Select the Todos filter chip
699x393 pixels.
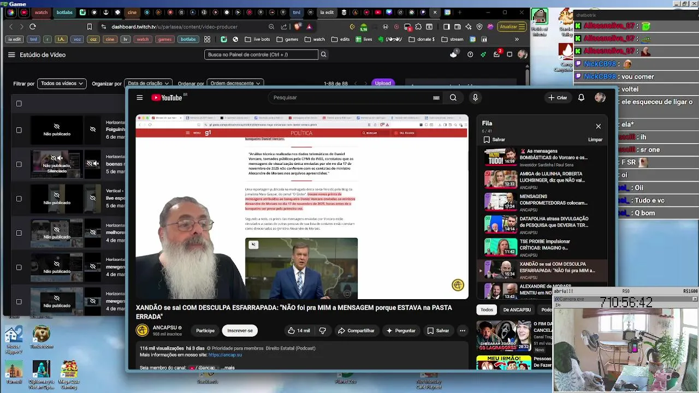[x=487, y=309]
